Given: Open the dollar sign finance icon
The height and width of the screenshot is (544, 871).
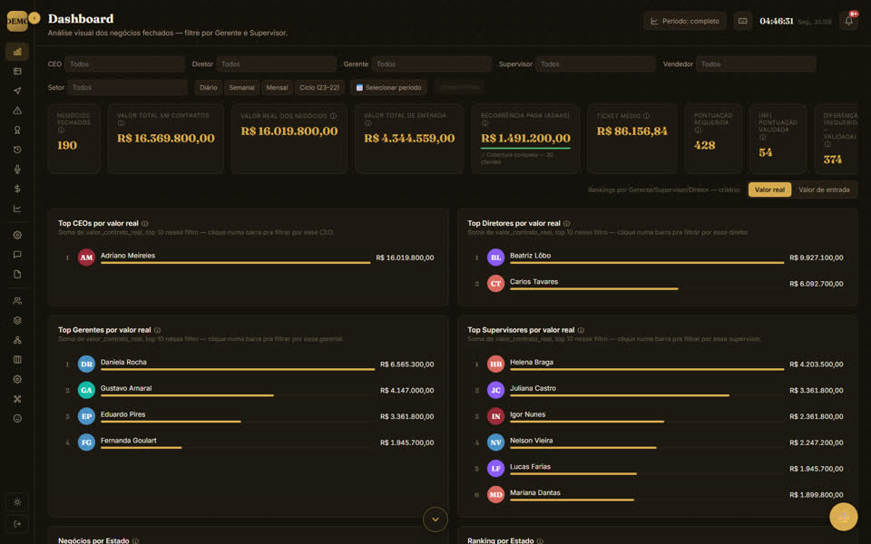Looking at the screenshot, I should [17, 189].
